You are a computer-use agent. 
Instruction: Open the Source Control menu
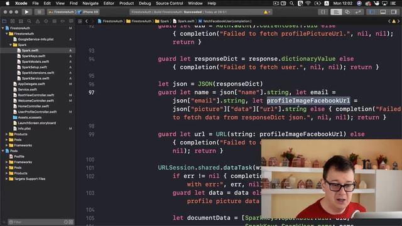point(170,3)
